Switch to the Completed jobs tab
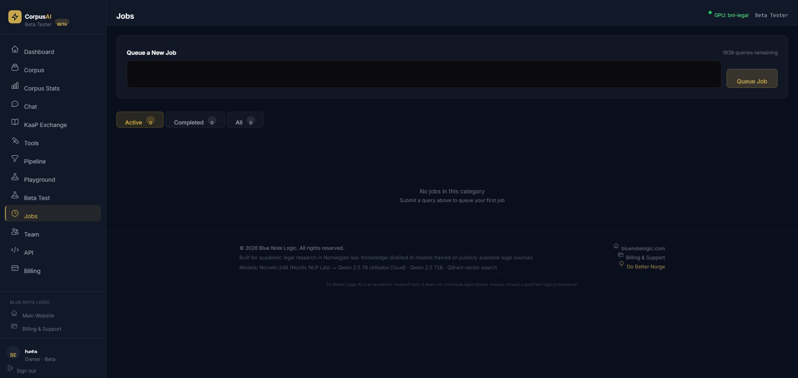 tap(195, 120)
